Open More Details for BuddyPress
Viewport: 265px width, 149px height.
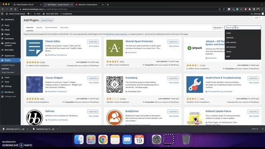(174, 116)
